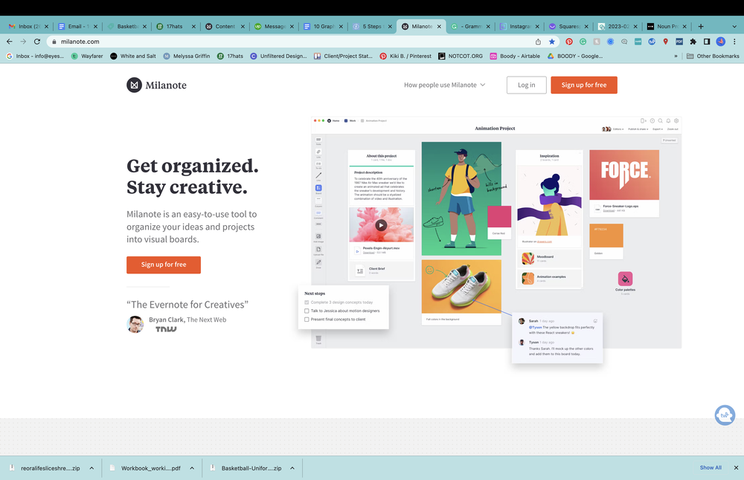Click the search icon in Milanote board
Image resolution: width=744 pixels, height=480 pixels.
tap(660, 121)
